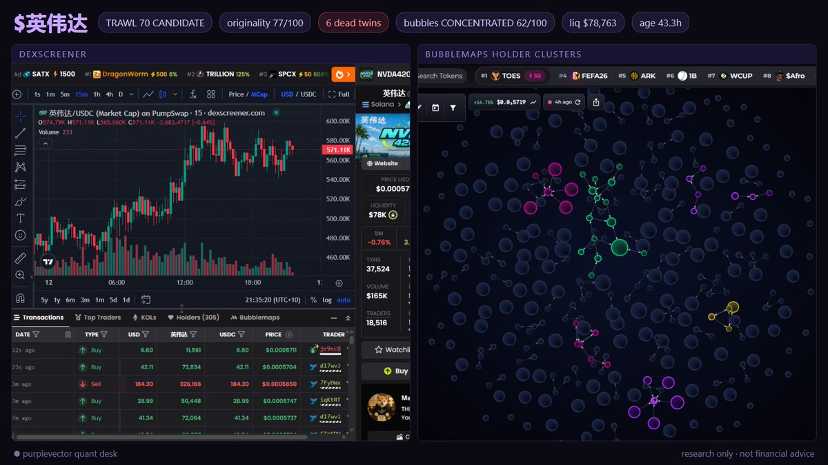Select the 15m timeframe
Viewport: 828px width, 465px height.
pyautogui.click(x=81, y=94)
